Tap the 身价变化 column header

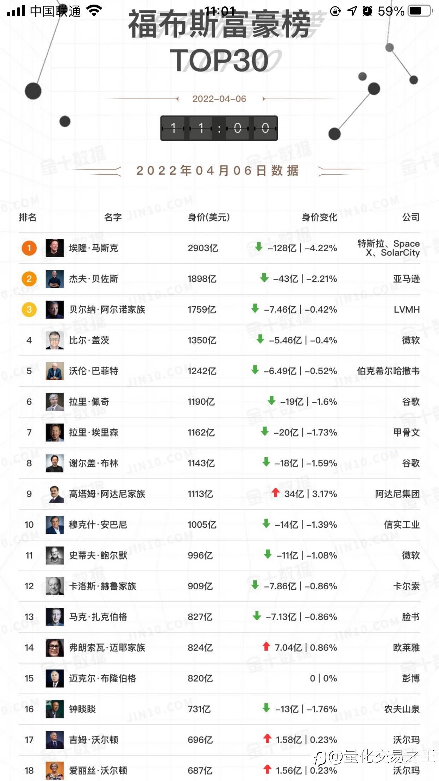pos(319,217)
